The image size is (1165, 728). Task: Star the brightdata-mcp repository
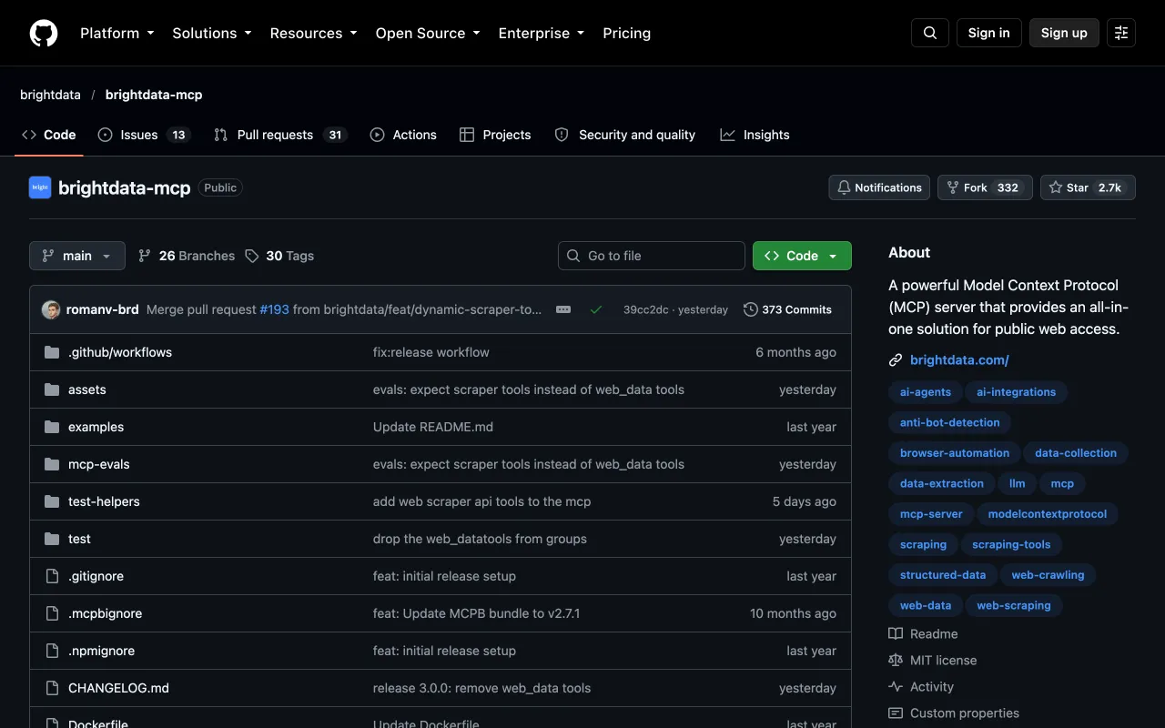(x=1088, y=187)
